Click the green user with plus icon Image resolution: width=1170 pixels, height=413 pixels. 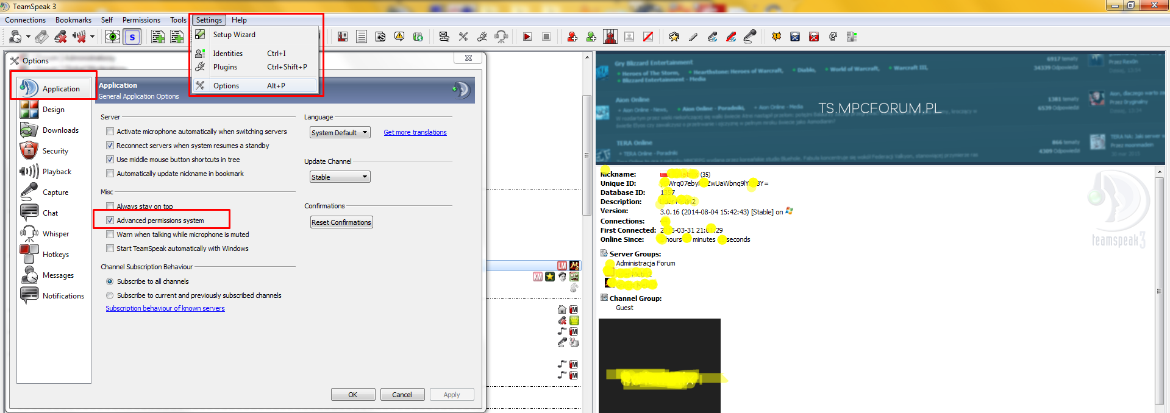tap(591, 37)
